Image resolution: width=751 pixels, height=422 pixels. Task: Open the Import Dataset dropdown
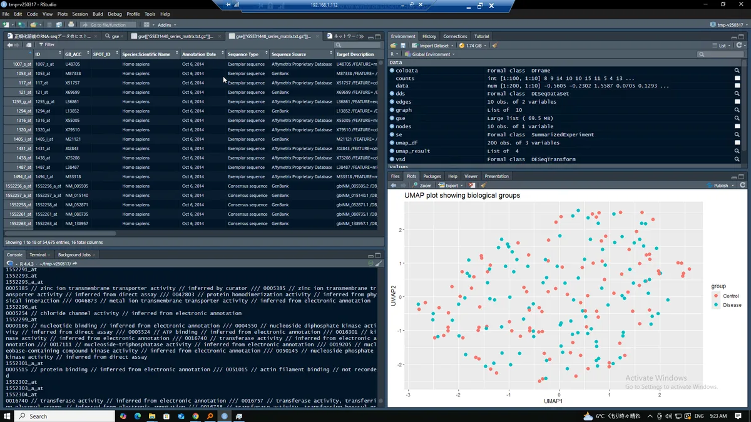(x=434, y=46)
